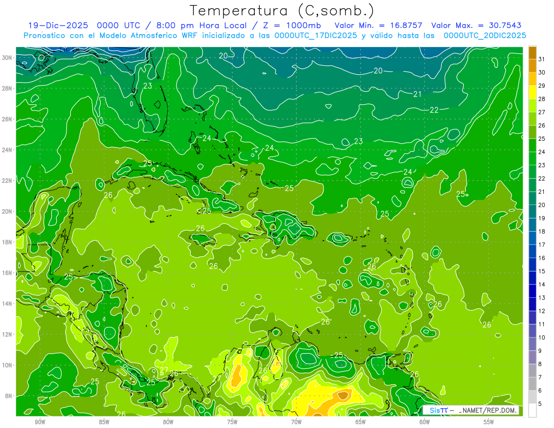Click the 14N latitude axis label
Screen dimensions: 554x428
[7, 303]
